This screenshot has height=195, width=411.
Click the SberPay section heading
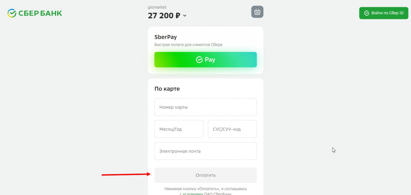click(x=165, y=37)
